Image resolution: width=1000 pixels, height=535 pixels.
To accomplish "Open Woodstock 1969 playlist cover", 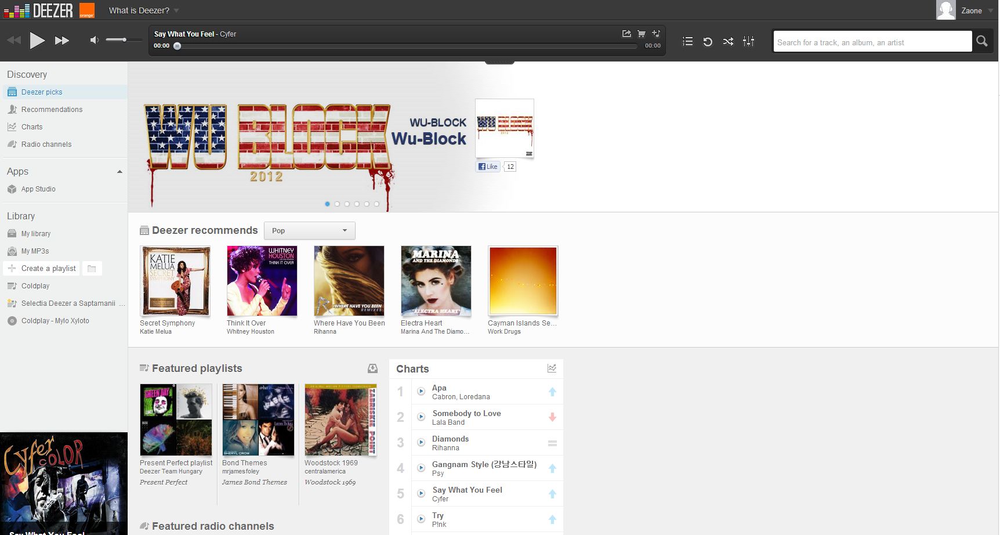I will pyautogui.click(x=340, y=420).
